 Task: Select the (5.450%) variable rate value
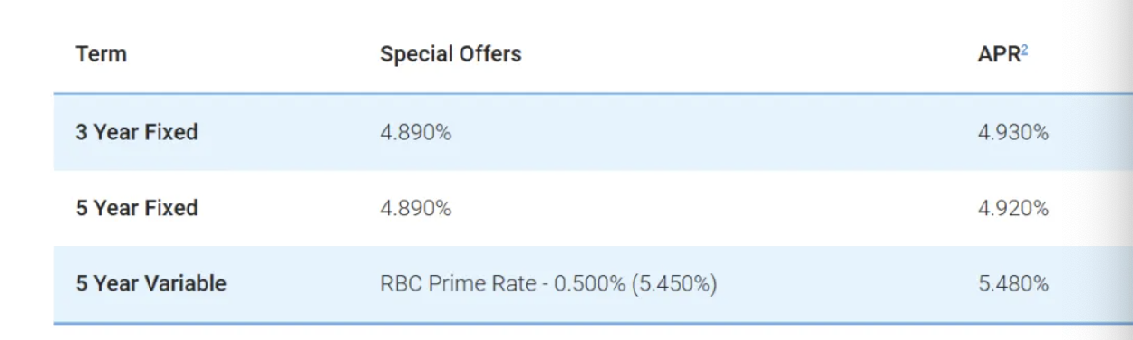[x=674, y=284]
